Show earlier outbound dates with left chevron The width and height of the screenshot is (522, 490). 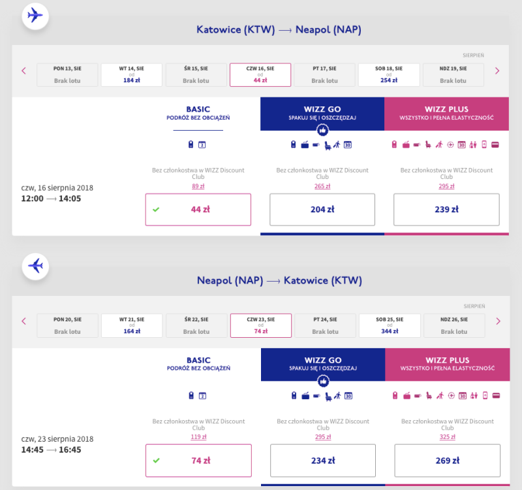(23, 71)
